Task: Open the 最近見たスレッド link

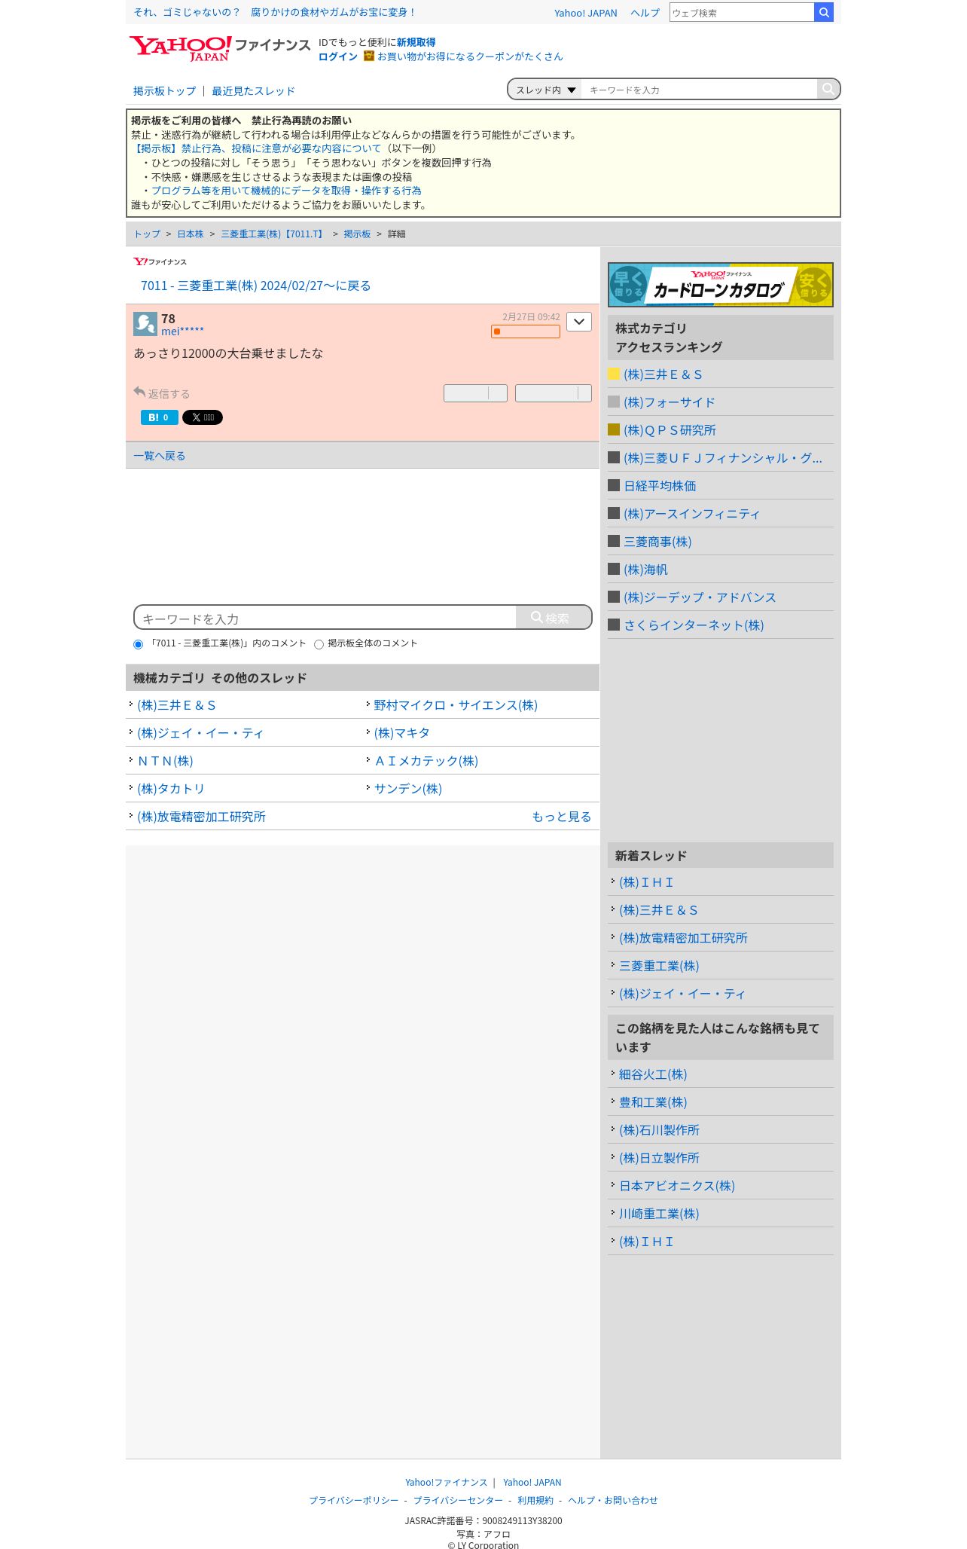Action: point(253,91)
